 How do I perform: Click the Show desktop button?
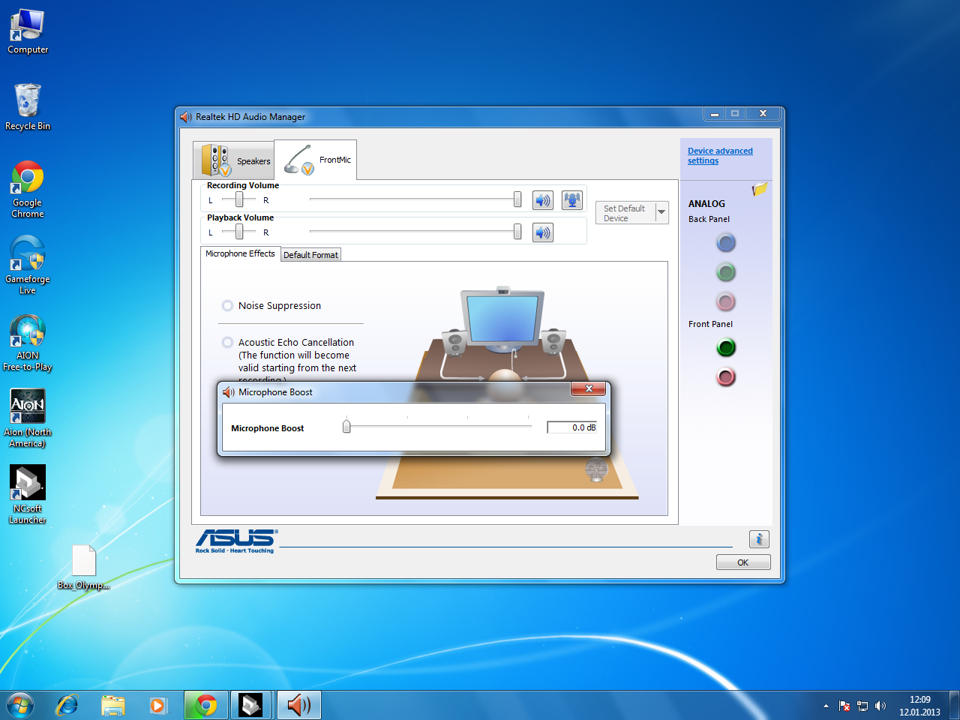pyautogui.click(x=954, y=706)
